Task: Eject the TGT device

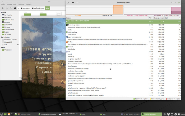Action: 18,44
